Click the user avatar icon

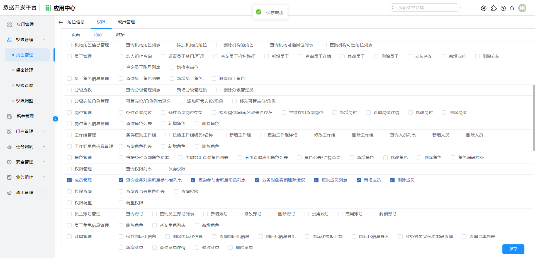(x=522, y=8)
